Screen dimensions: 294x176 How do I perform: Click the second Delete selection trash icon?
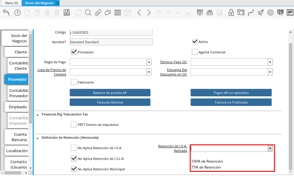pos(57,13)
